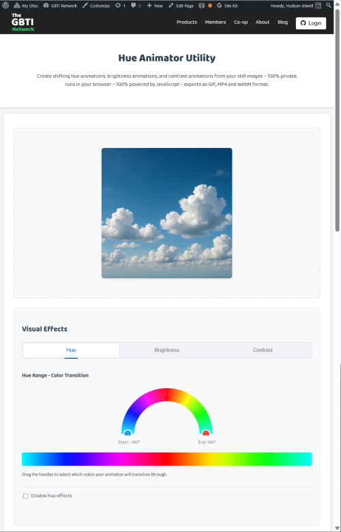Viewport: 341px width, 532px height.
Task: Open the Blog nav link
Action: point(282,22)
